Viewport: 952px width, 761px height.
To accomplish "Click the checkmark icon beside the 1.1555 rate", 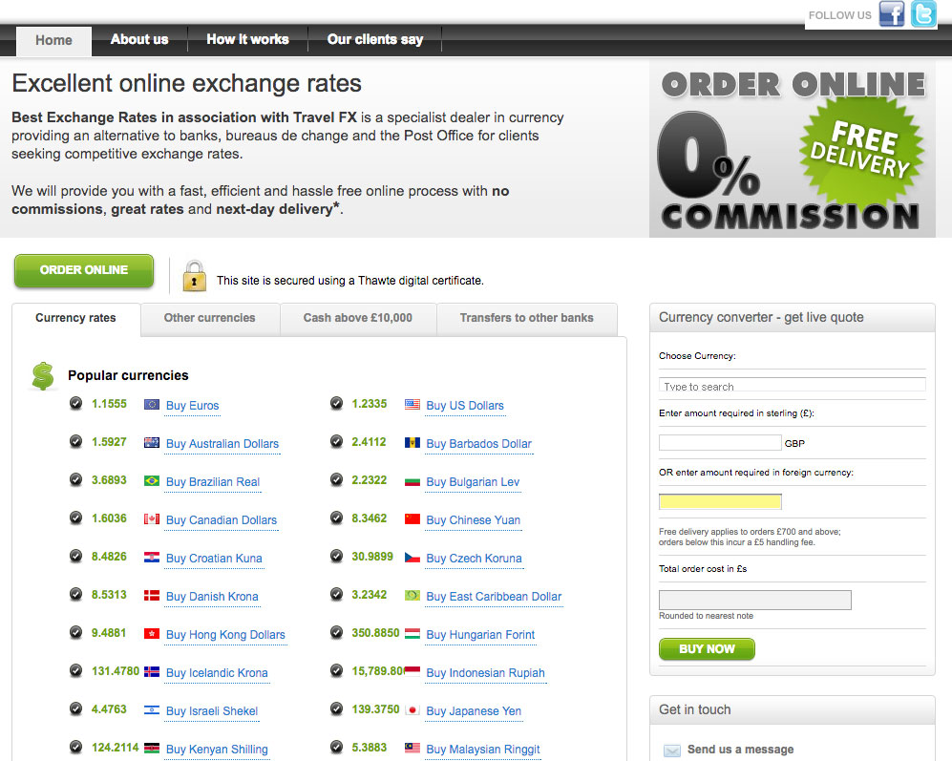I will pyautogui.click(x=75, y=403).
